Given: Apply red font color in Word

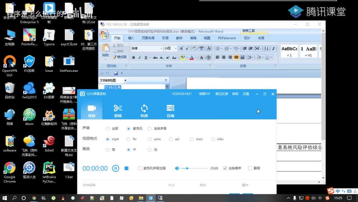Looking at the screenshot, I should click(192, 58).
